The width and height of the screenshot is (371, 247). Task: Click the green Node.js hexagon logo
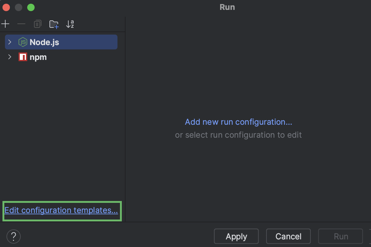click(x=22, y=42)
